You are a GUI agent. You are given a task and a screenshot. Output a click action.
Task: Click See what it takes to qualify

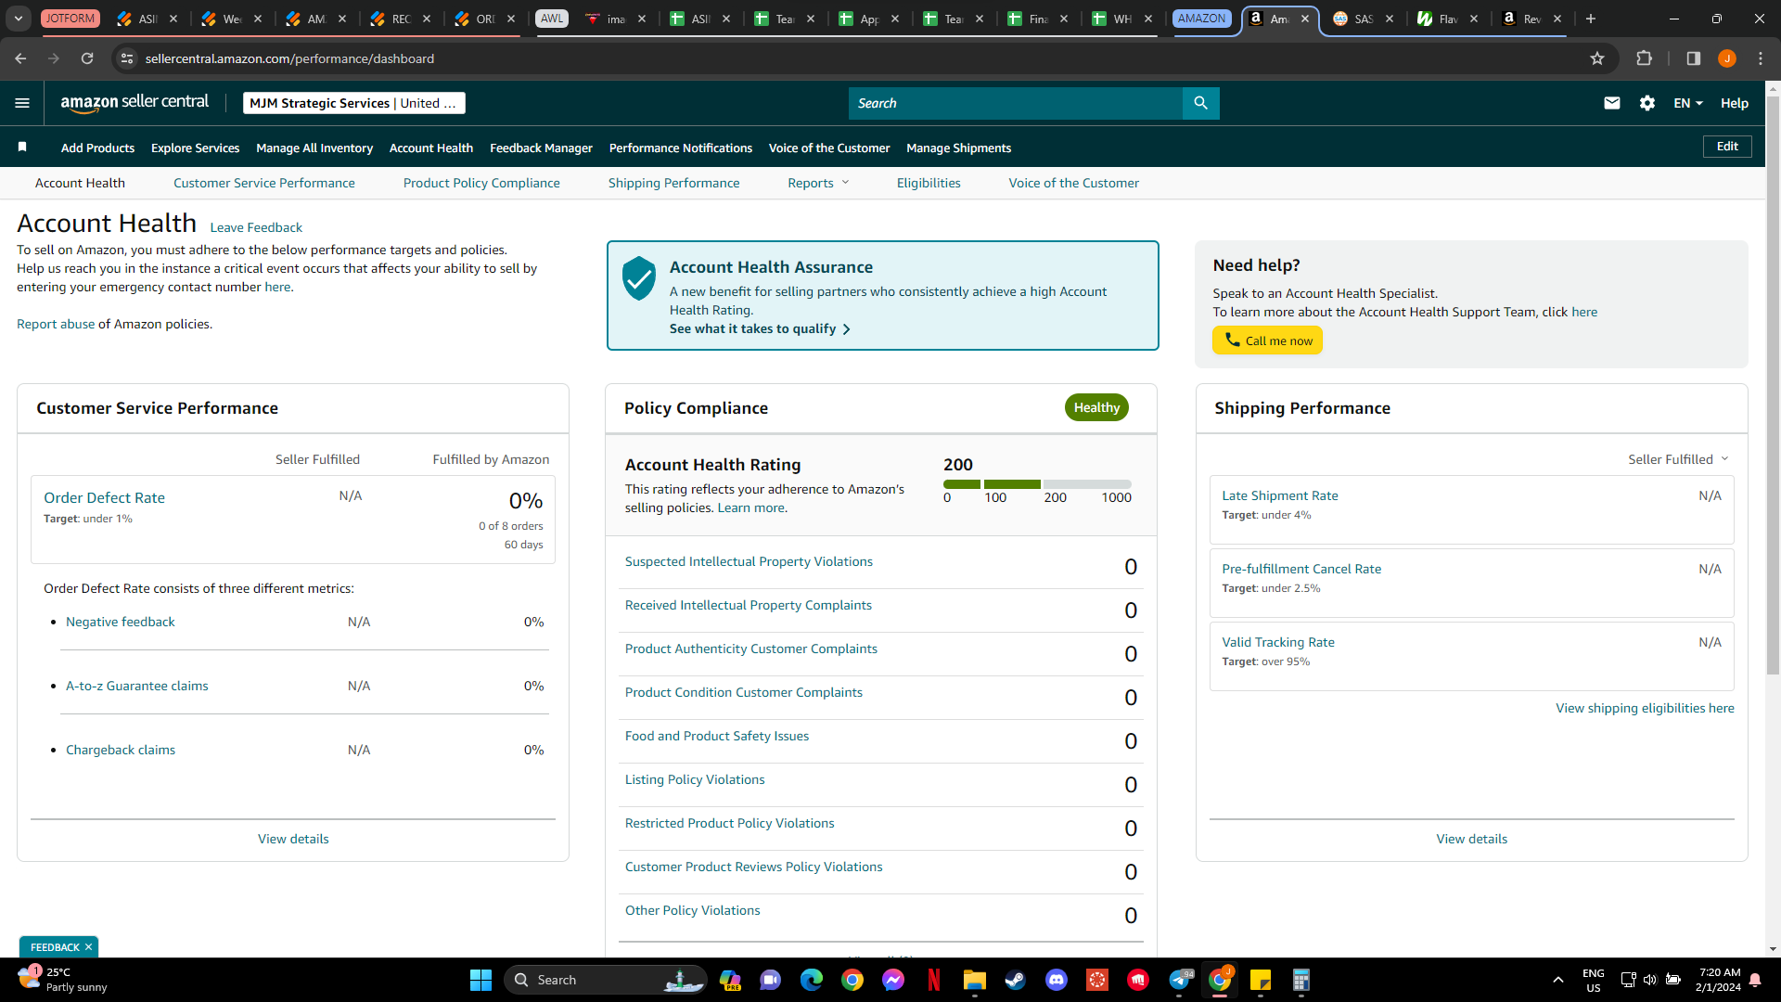point(760,328)
